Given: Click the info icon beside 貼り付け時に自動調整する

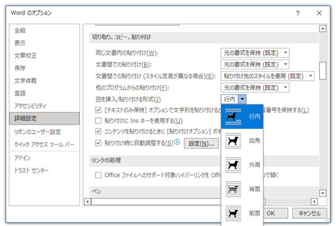Looking at the screenshot, I should (177, 142).
